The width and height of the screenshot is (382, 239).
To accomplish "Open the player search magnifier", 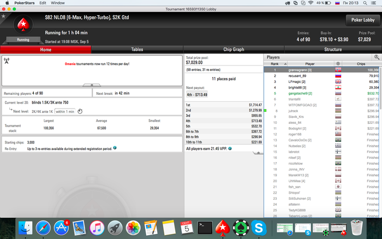I will (377, 57).
